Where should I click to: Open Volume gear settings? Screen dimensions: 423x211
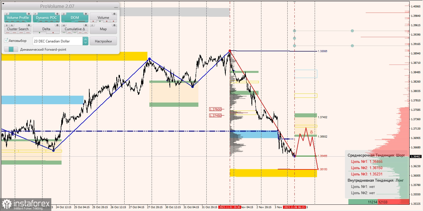coord(114,14)
